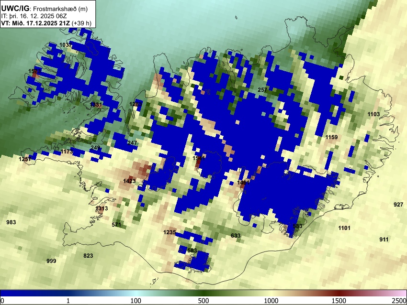Click the map value 571

pyautogui.click(x=116, y=225)
